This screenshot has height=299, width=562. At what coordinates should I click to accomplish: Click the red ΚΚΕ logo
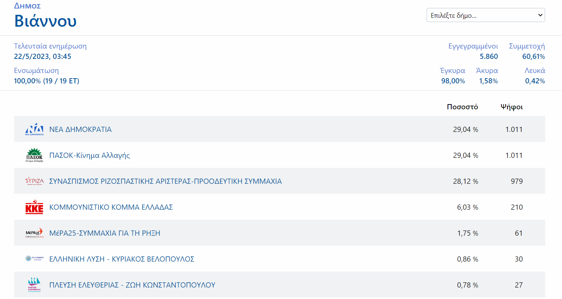[x=34, y=207]
